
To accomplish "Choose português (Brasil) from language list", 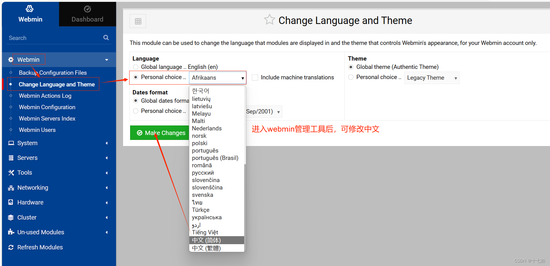I will 216,158.
